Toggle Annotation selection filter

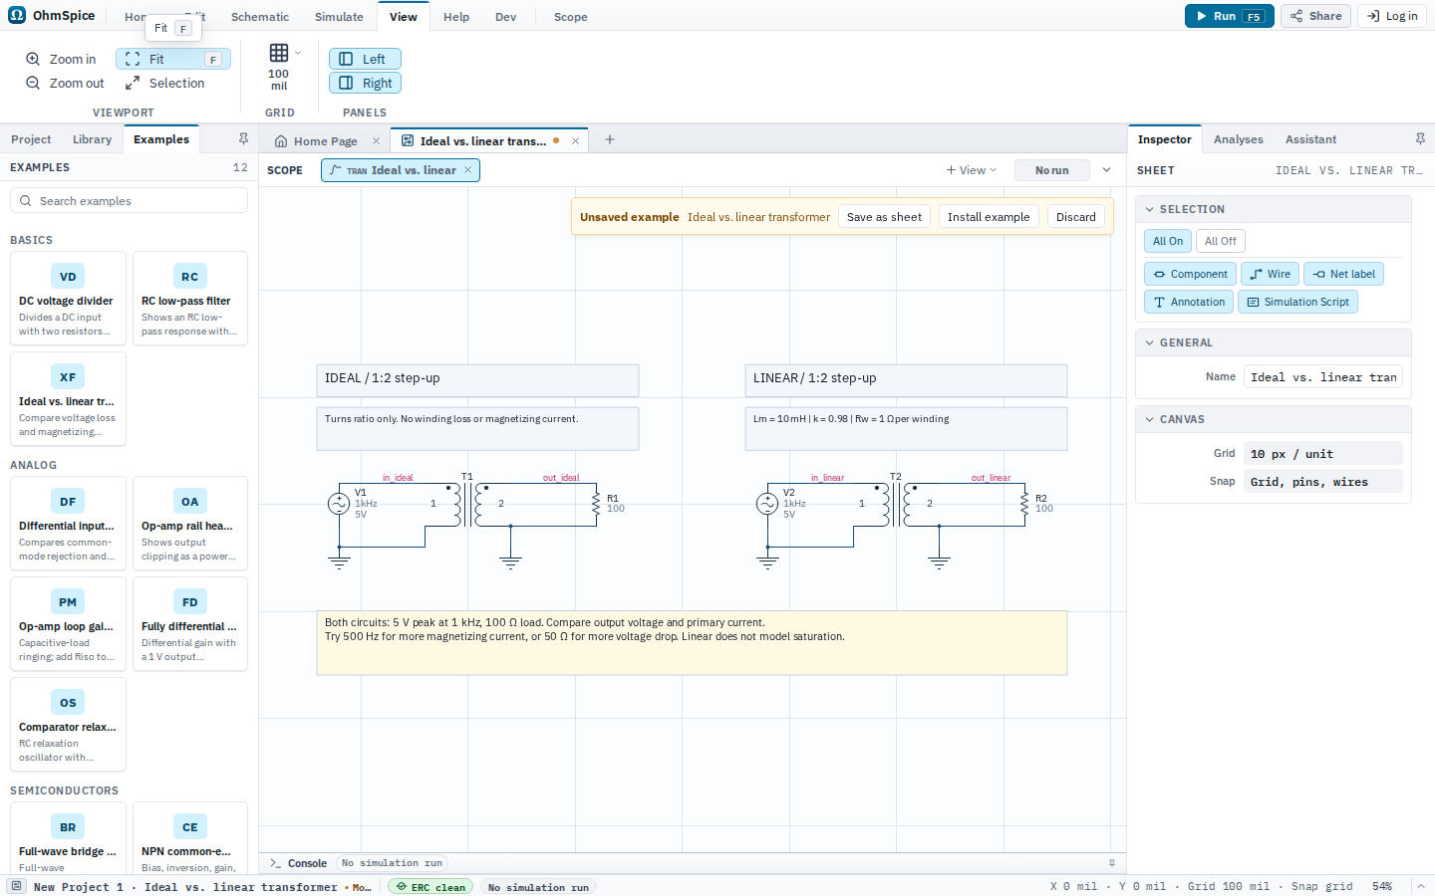pos(1189,302)
